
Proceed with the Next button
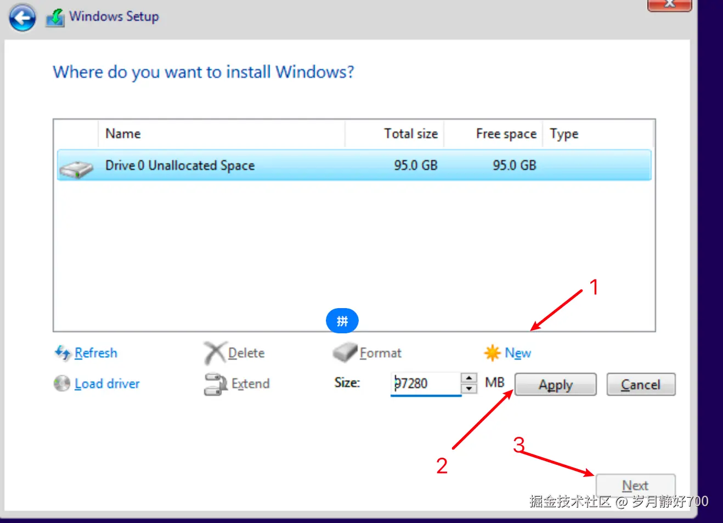point(635,485)
